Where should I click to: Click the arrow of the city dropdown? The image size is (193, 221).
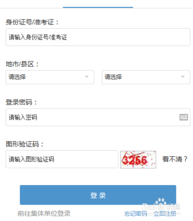(87, 77)
